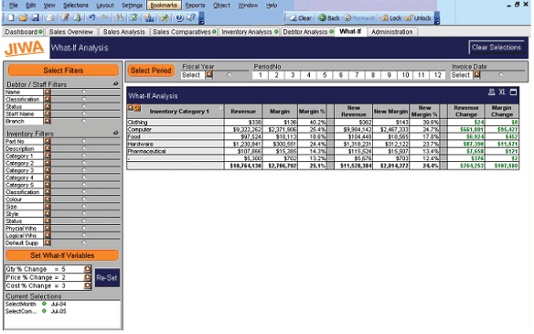534x334 pixels.
Task: Click the Price % Change input box
Action: (x=48, y=277)
